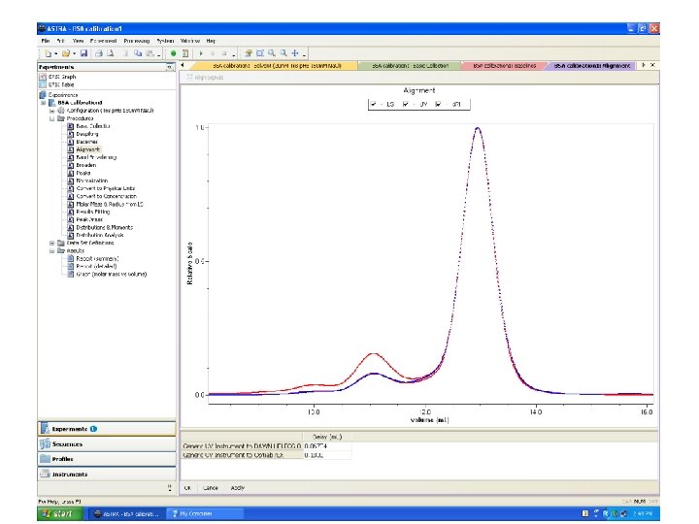Open the Instruments navigation pane
Viewport: 699px width, 524px height.
point(107,475)
